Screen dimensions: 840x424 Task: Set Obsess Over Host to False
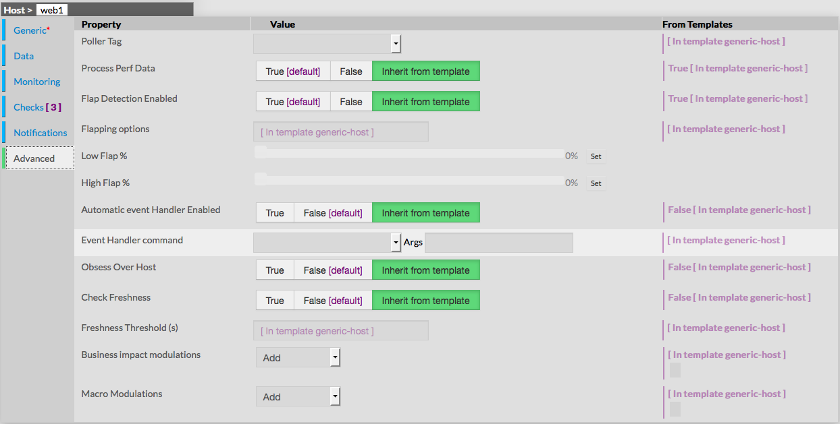point(332,270)
